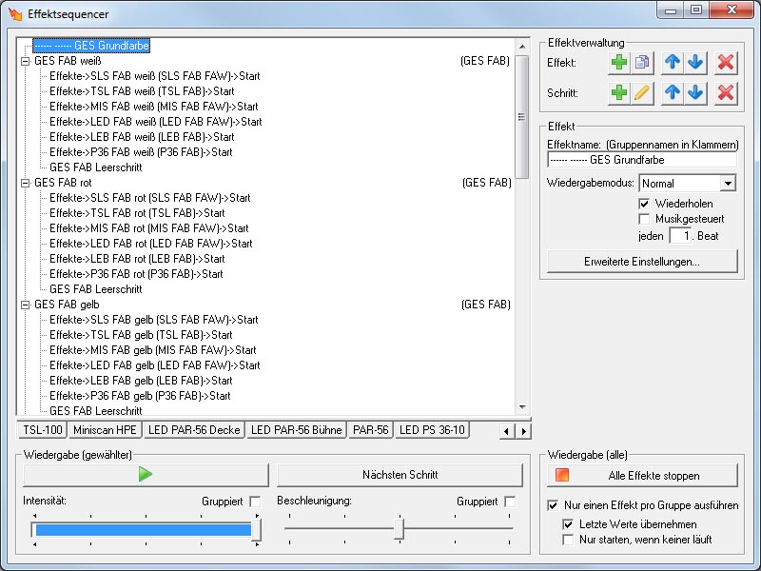Copy the selected effect

click(x=642, y=62)
